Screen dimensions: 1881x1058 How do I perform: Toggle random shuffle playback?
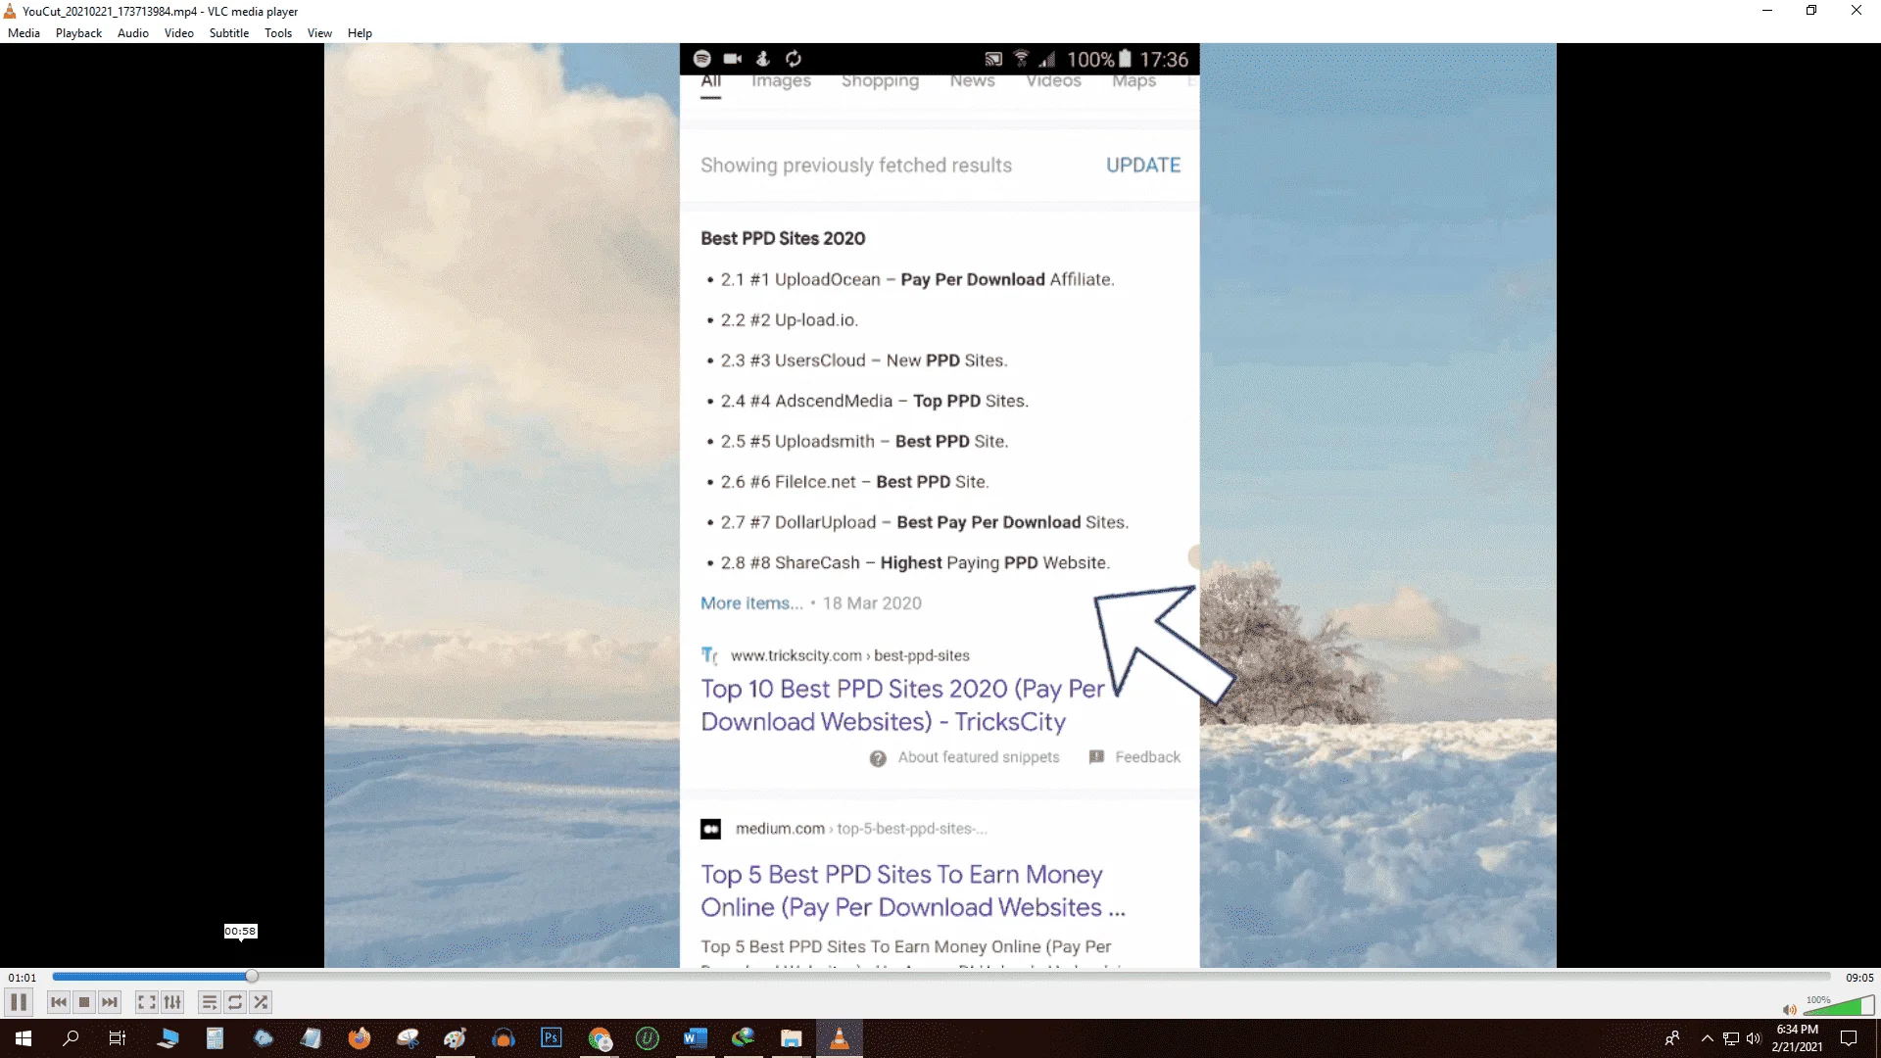(x=261, y=1002)
